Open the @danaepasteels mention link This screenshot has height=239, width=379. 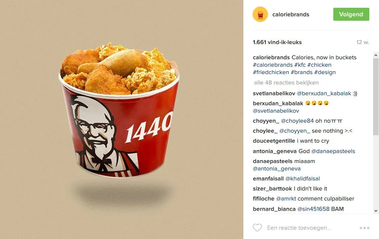(x=333, y=151)
